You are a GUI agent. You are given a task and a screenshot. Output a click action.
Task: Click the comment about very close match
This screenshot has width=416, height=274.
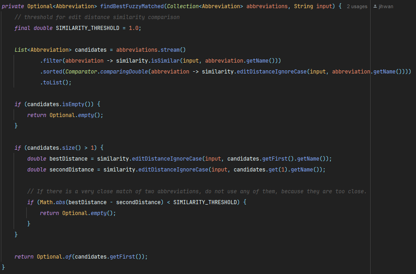point(197,191)
